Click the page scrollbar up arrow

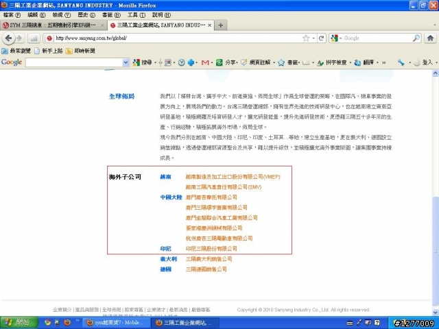435,73
